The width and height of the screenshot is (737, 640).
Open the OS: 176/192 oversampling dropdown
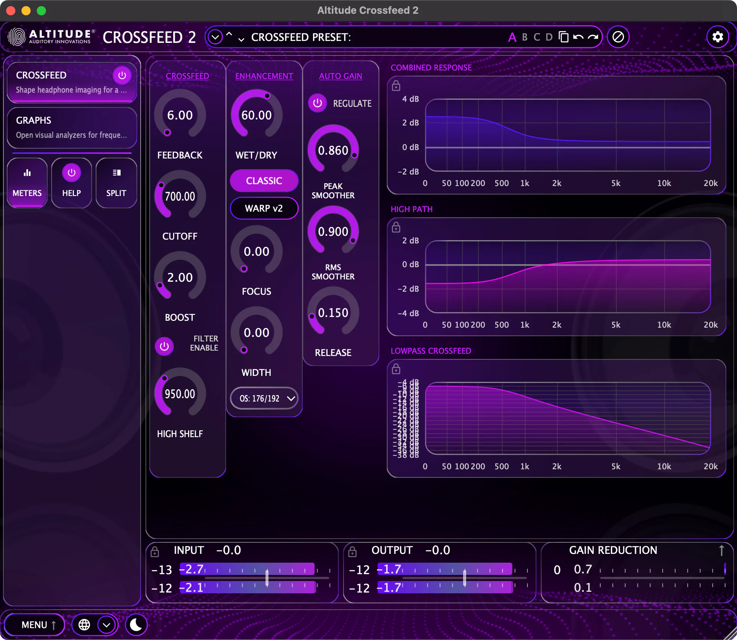click(x=264, y=398)
